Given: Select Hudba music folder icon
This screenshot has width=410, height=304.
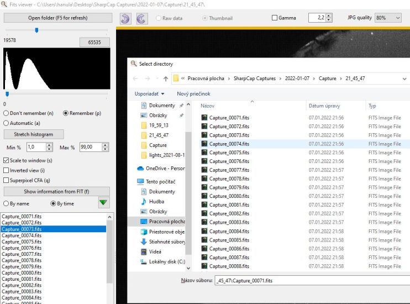Looking at the screenshot, I should [144, 201].
